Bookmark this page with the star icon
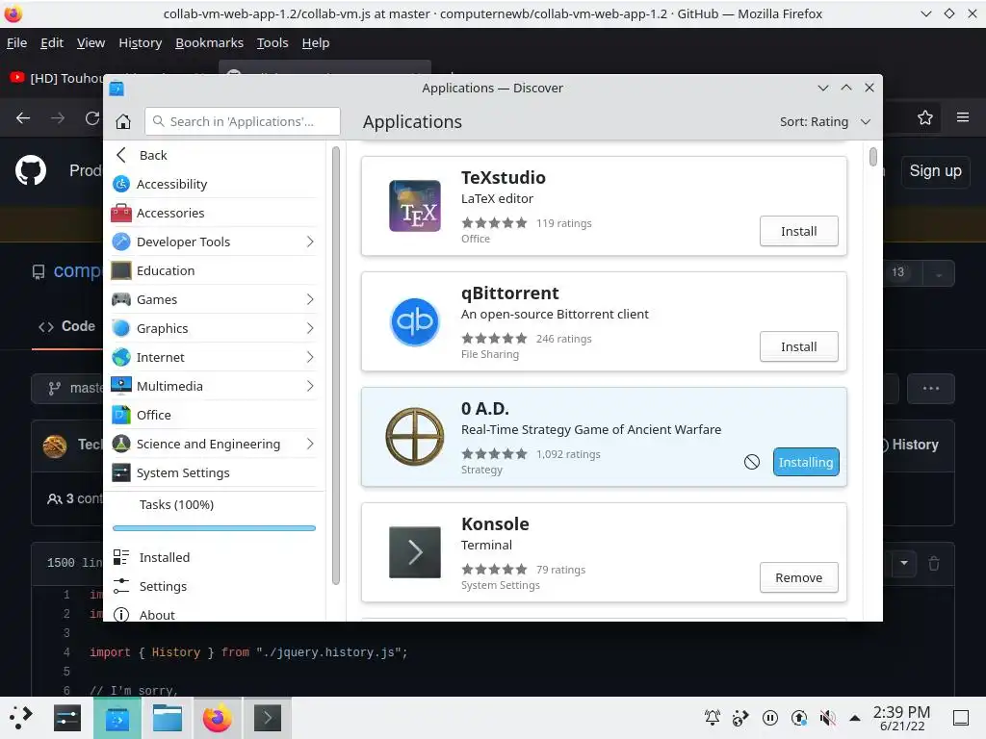The image size is (986, 739). click(925, 117)
